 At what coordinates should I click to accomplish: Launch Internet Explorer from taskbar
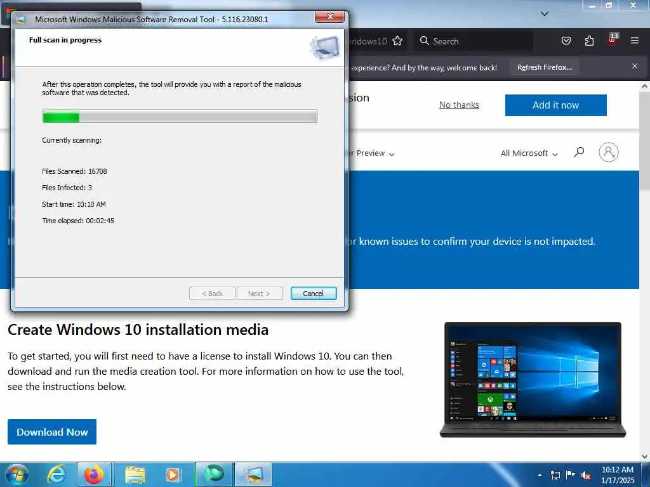(x=56, y=474)
